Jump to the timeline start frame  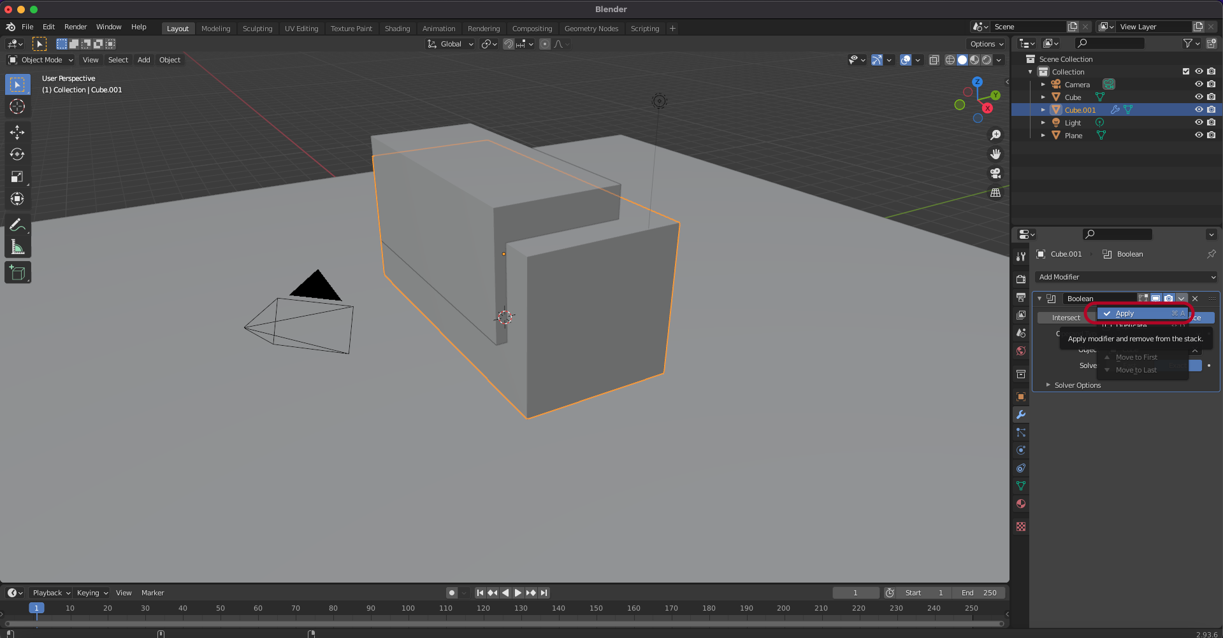pos(480,593)
